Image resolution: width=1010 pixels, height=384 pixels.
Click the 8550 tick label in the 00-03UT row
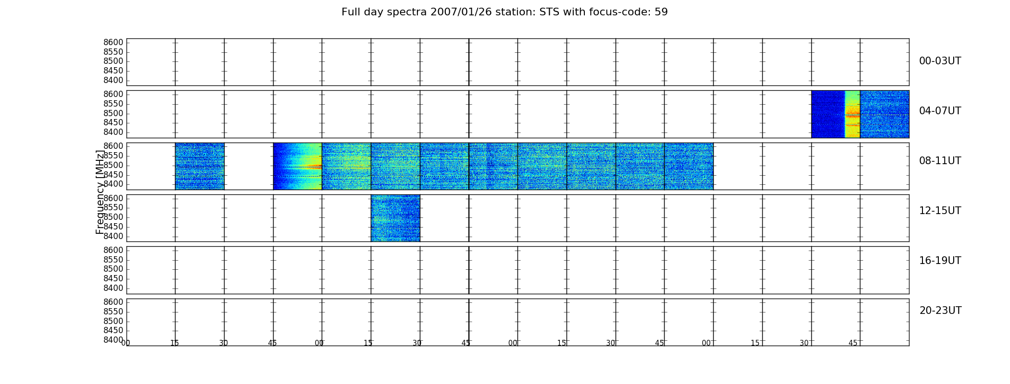point(114,52)
